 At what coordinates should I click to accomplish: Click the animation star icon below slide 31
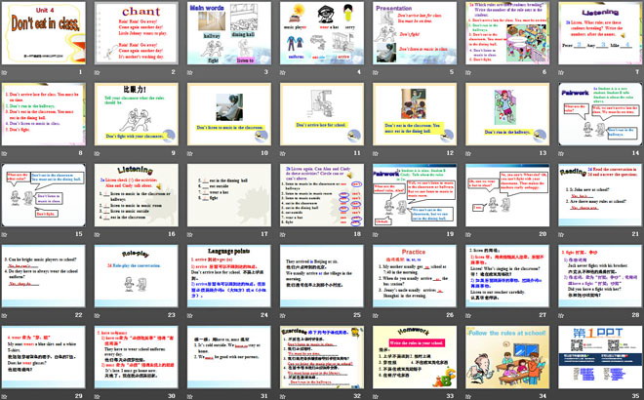pos(190,396)
